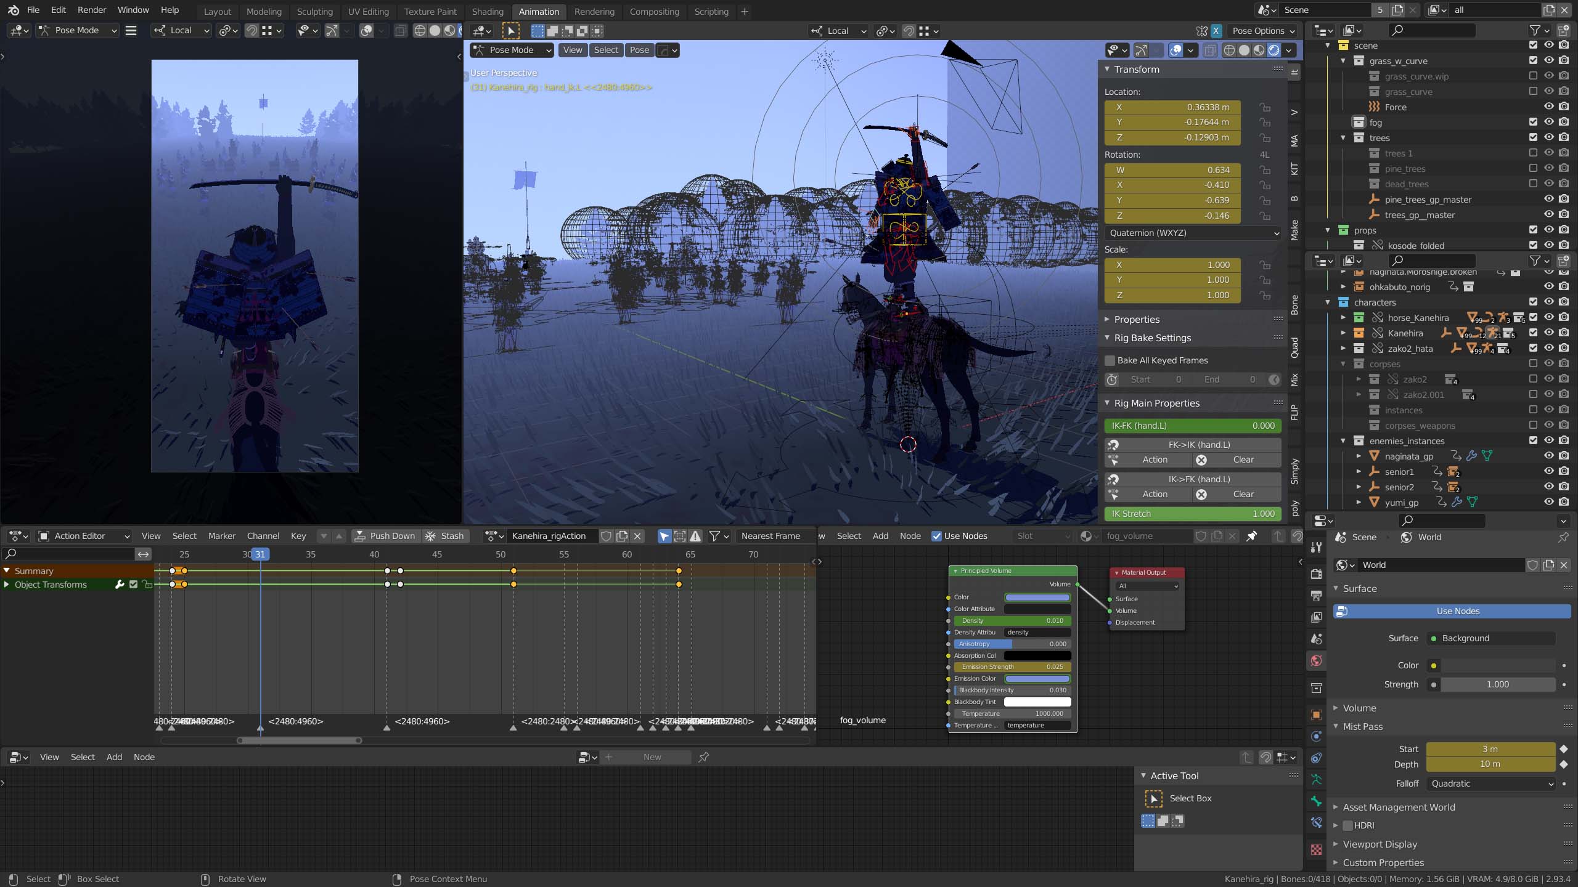Toggle X-axis mirror in pose options

[x=1216, y=31]
